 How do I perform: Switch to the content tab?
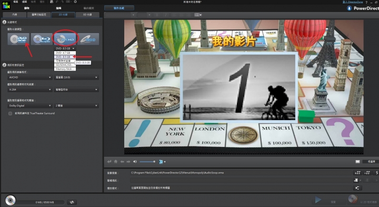[x=15, y=15]
